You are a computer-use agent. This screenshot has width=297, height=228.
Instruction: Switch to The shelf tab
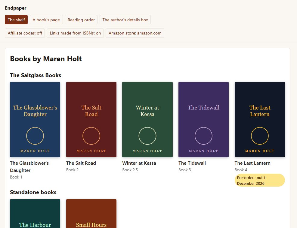[16, 20]
